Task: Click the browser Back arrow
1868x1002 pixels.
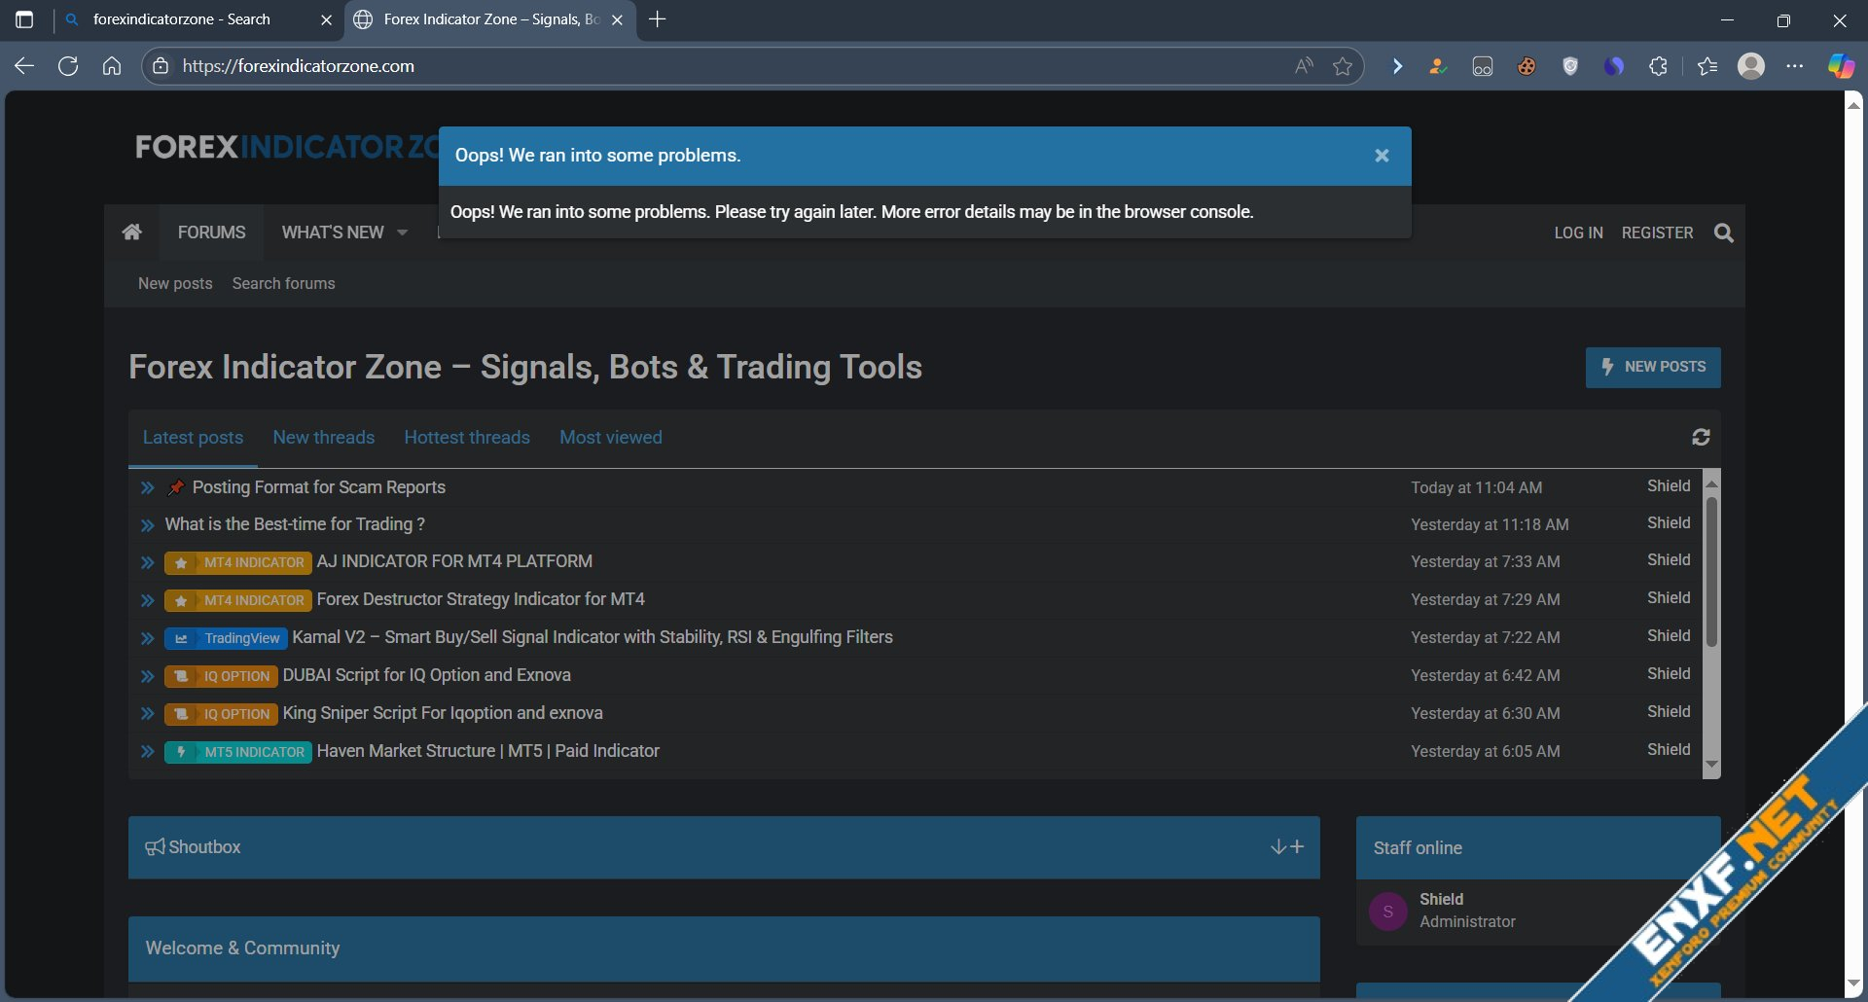Action: tap(24, 66)
